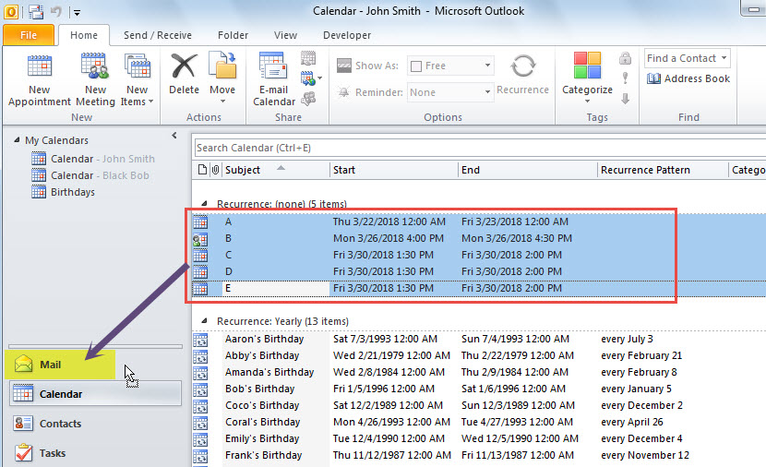Open the Address Book
The width and height of the screenshot is (766, 467).
pyautogui.click(x=688, y=78)
